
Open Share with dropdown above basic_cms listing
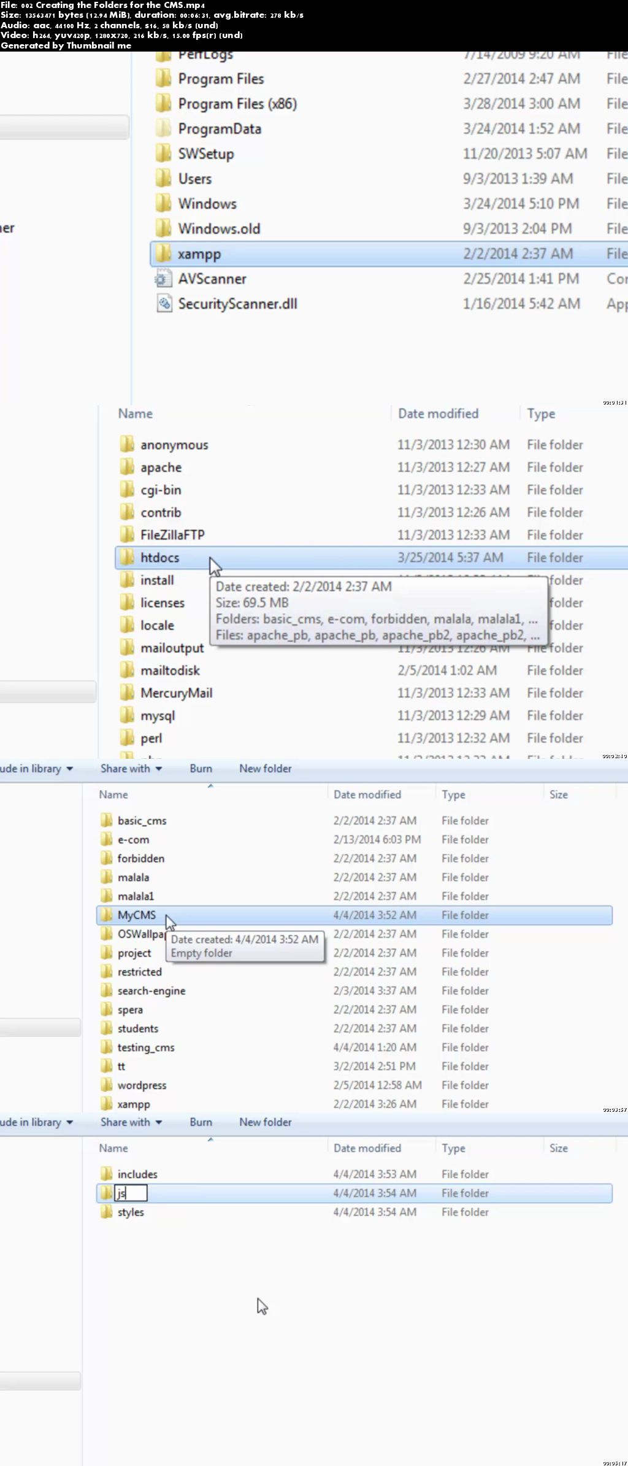click(x=131, y=769)
